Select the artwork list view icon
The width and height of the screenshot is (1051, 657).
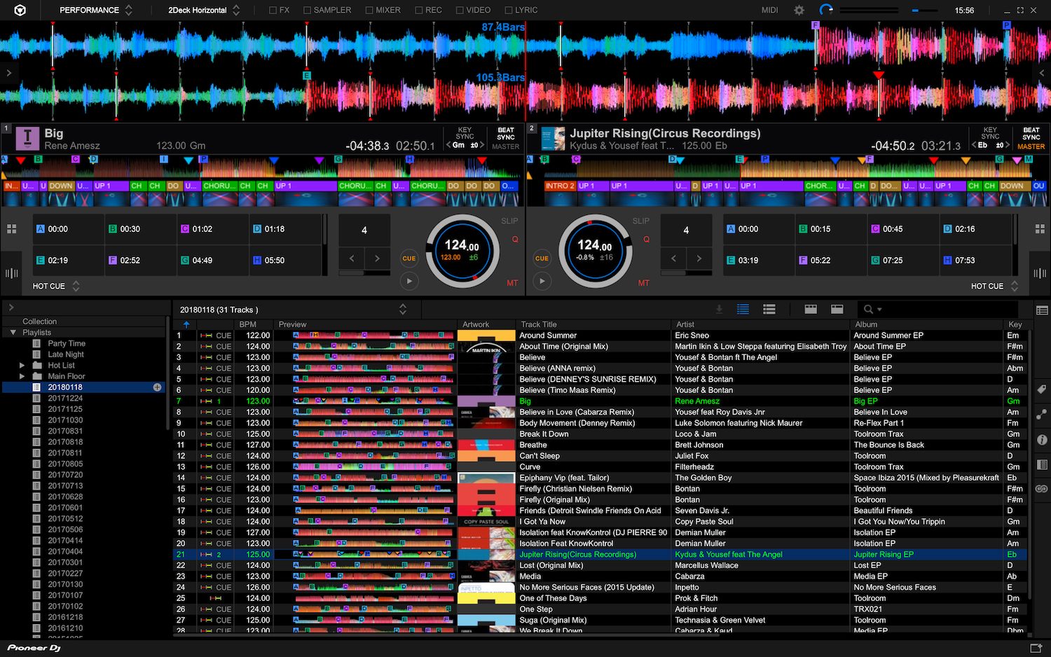pos(769,310)
